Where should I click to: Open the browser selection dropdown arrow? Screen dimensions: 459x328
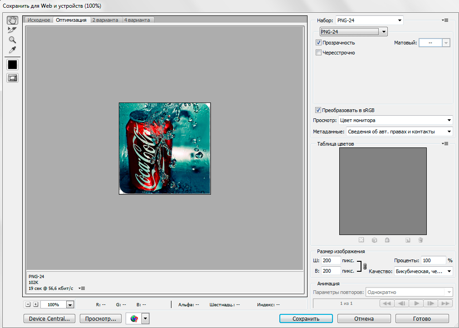146,318
